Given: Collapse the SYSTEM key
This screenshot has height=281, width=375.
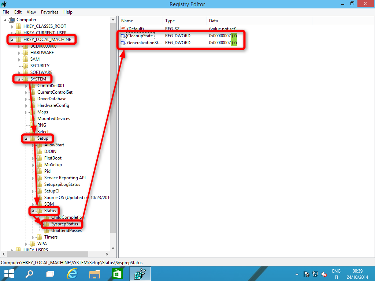Looking at the screenshot, I should 19,79.
